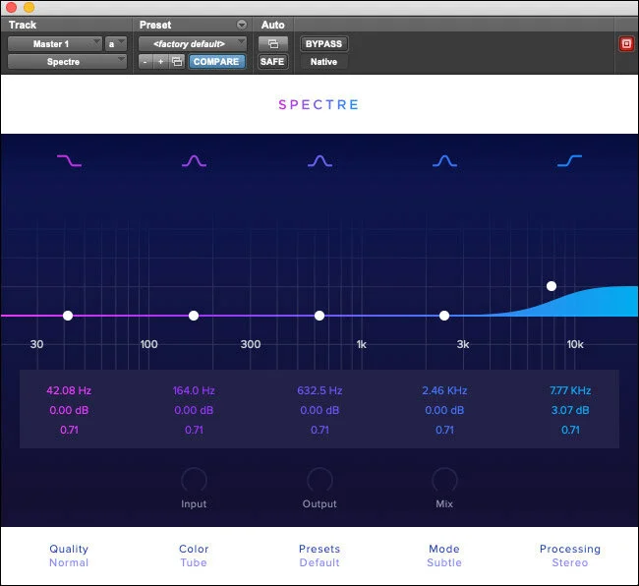
Task: Click the Output knob
Action: [319, 481]
